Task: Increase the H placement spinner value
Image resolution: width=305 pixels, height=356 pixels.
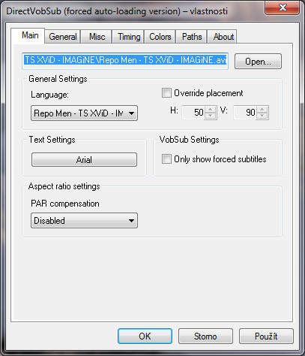Action: coord(211,110)
